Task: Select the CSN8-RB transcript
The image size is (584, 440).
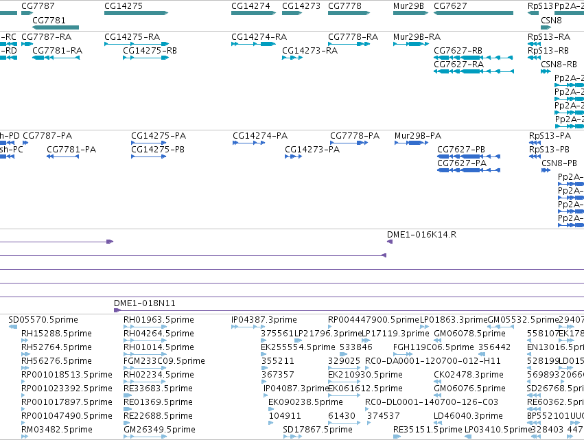Action: pos(559,65)
